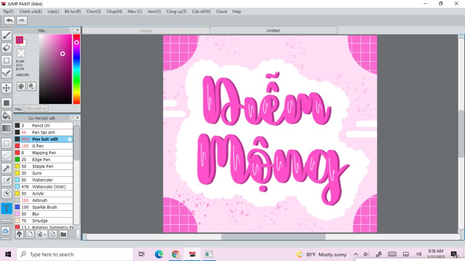Close the Cọ brush panel
The height and width of the screenshot is (261, 465).
77,118
